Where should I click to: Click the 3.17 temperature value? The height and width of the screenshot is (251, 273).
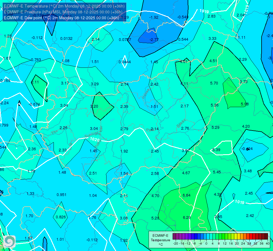[x=65, y=83]
